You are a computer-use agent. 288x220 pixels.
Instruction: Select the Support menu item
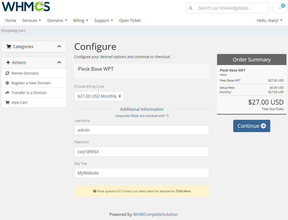point(103,20)
